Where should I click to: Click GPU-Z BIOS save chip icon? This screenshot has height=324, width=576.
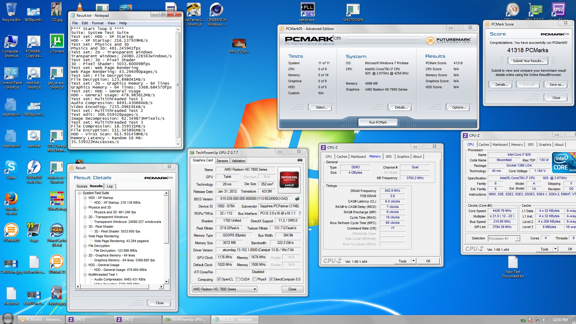click(x=297, y=199)
